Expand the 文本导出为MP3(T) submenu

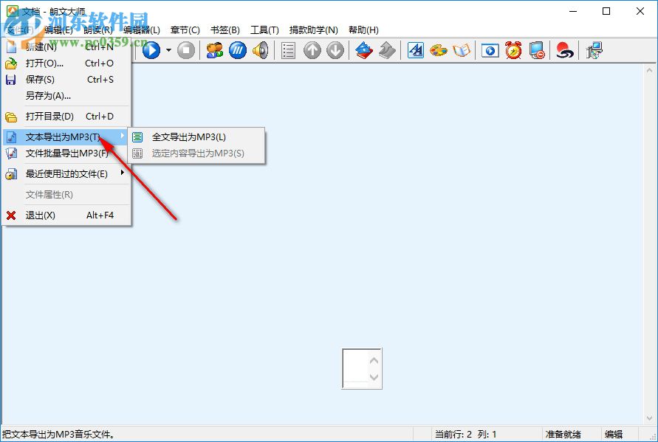[x=66, y=137]
